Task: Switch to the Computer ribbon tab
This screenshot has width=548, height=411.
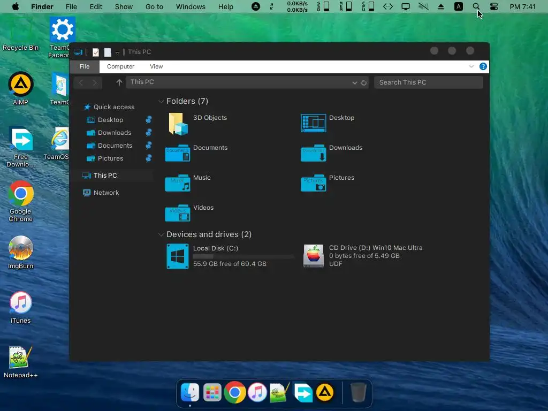Action: coord(120,66)
